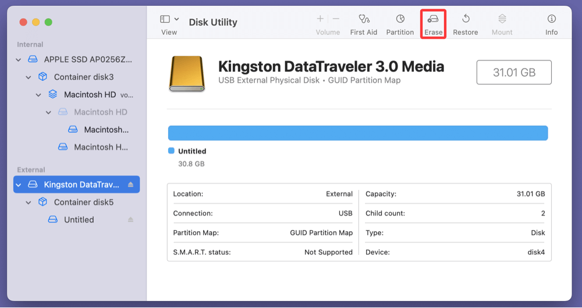
Task: Select the Untitled volume in sidebar
Action: (x=79, y=220)
